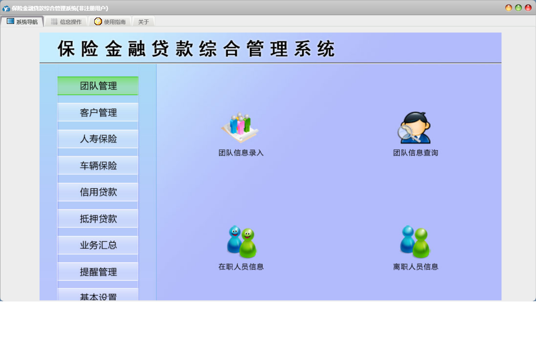Viewport: 536px width, 347px height.
Task: Open the 团队信息查询 team query icon
Action: 414,128
